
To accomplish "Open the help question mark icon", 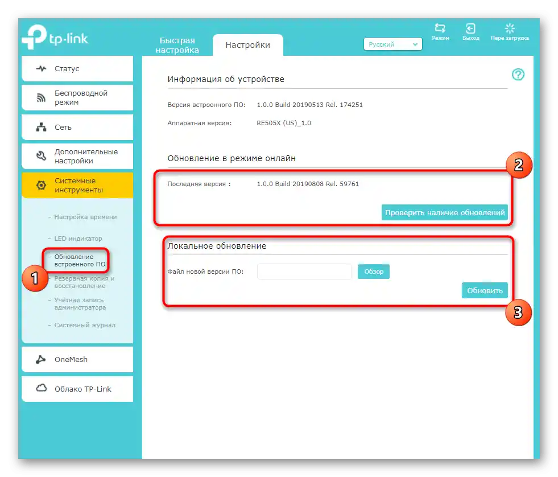I will 518,75.
